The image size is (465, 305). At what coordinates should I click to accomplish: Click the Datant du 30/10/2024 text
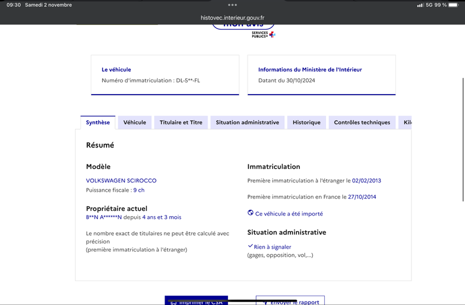[x=287, y=80]
